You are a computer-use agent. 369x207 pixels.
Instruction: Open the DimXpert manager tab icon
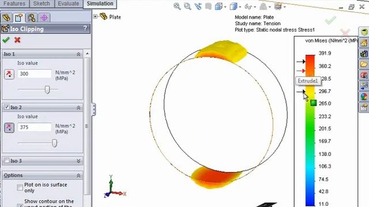[44, 18]
